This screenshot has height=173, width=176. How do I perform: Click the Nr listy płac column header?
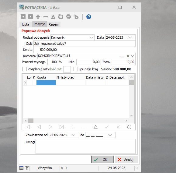pos(65,77)
